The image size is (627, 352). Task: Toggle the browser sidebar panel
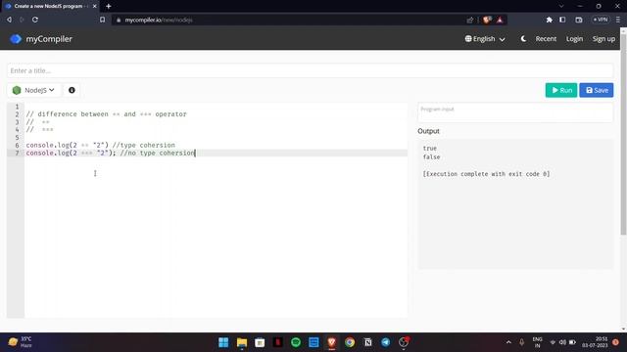pos(562,20)
